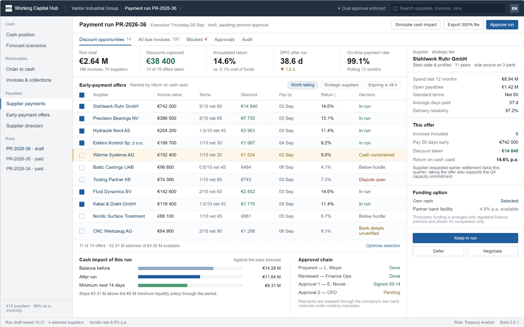Open the Blocked tab

click(x=197, y=40)
